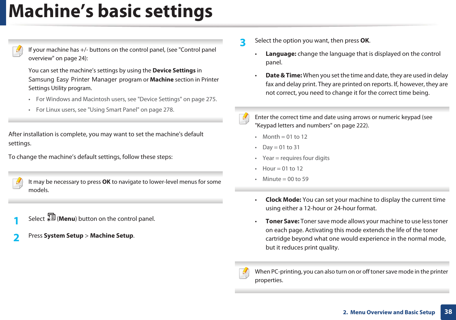The width and height of the screenshot is (456, 320).
Task: Click the bold 'Toner Save:' option label
Action: tap(282, 221)
